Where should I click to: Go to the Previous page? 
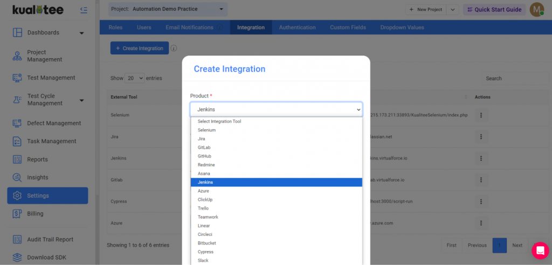pos(477,245)
